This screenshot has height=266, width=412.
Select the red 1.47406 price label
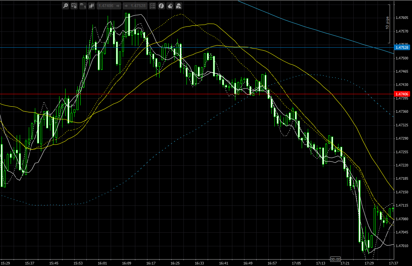[402, 94]
